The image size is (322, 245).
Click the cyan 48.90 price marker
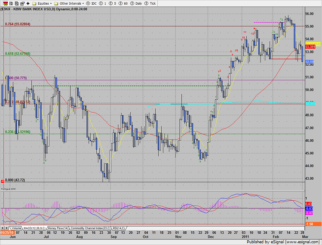tap(310, 104)
